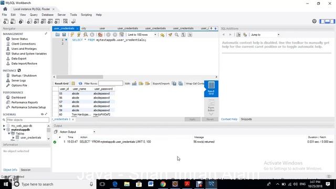Image resolution: width=336 pixels, height=189 pixels.
Task: Expand the my_web_app-db schema
Action: (x=4, y=126)
